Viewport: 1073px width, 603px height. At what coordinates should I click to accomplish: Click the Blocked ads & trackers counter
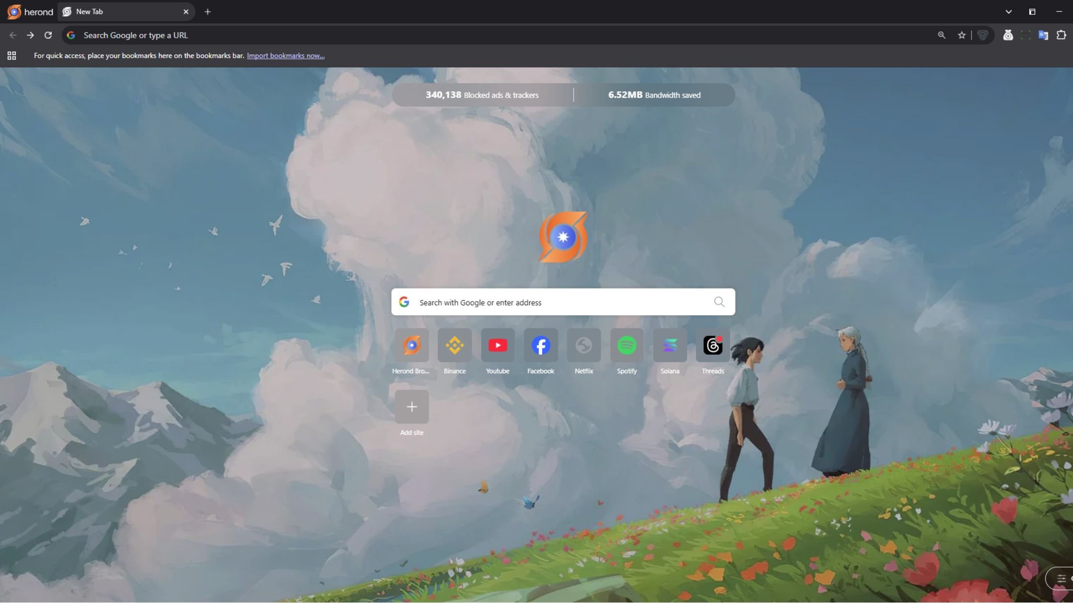point(482,95)
